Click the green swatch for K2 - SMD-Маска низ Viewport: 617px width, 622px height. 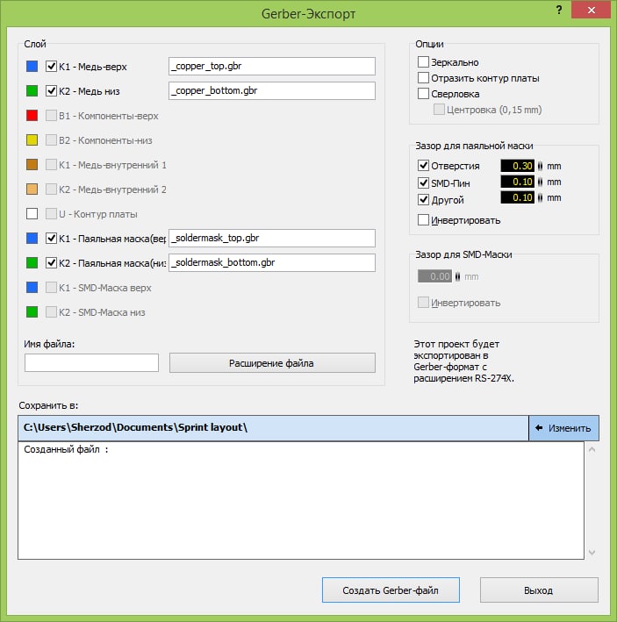pos(32,312)
